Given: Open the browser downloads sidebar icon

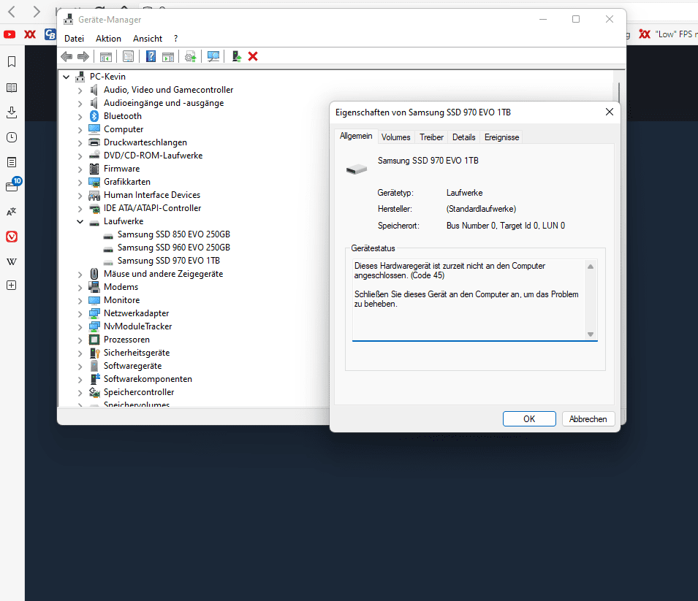Looking at the screenshot, I should (12, 112).
